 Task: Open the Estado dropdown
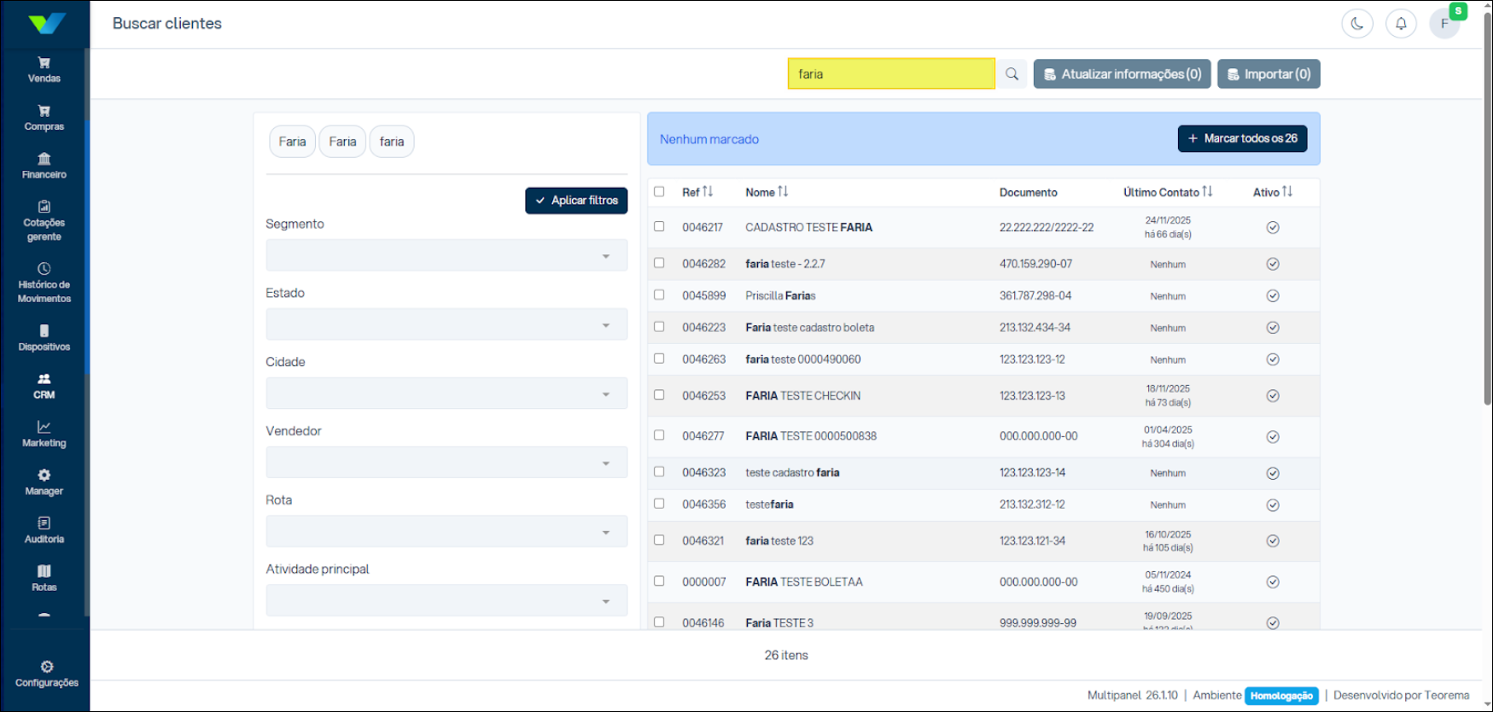(446, 324)
